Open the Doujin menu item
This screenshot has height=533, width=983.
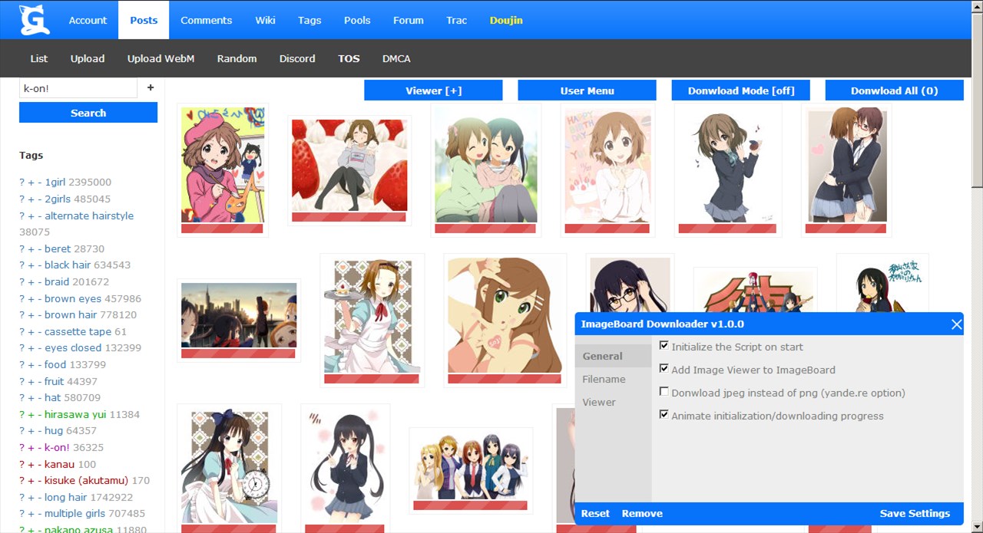point(505,20)
